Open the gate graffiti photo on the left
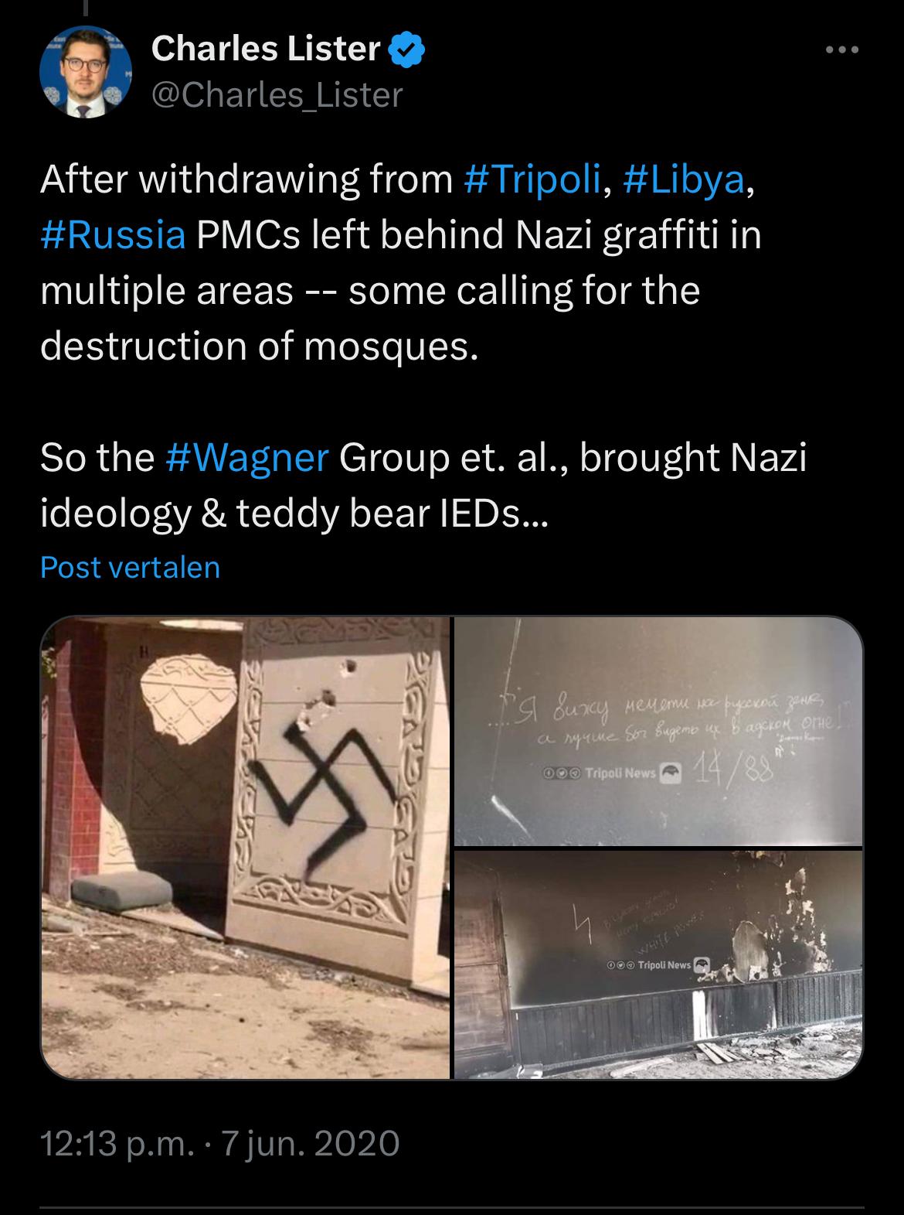The width and height of the screenshot is (904, 1215). click(x=245, y=848)
